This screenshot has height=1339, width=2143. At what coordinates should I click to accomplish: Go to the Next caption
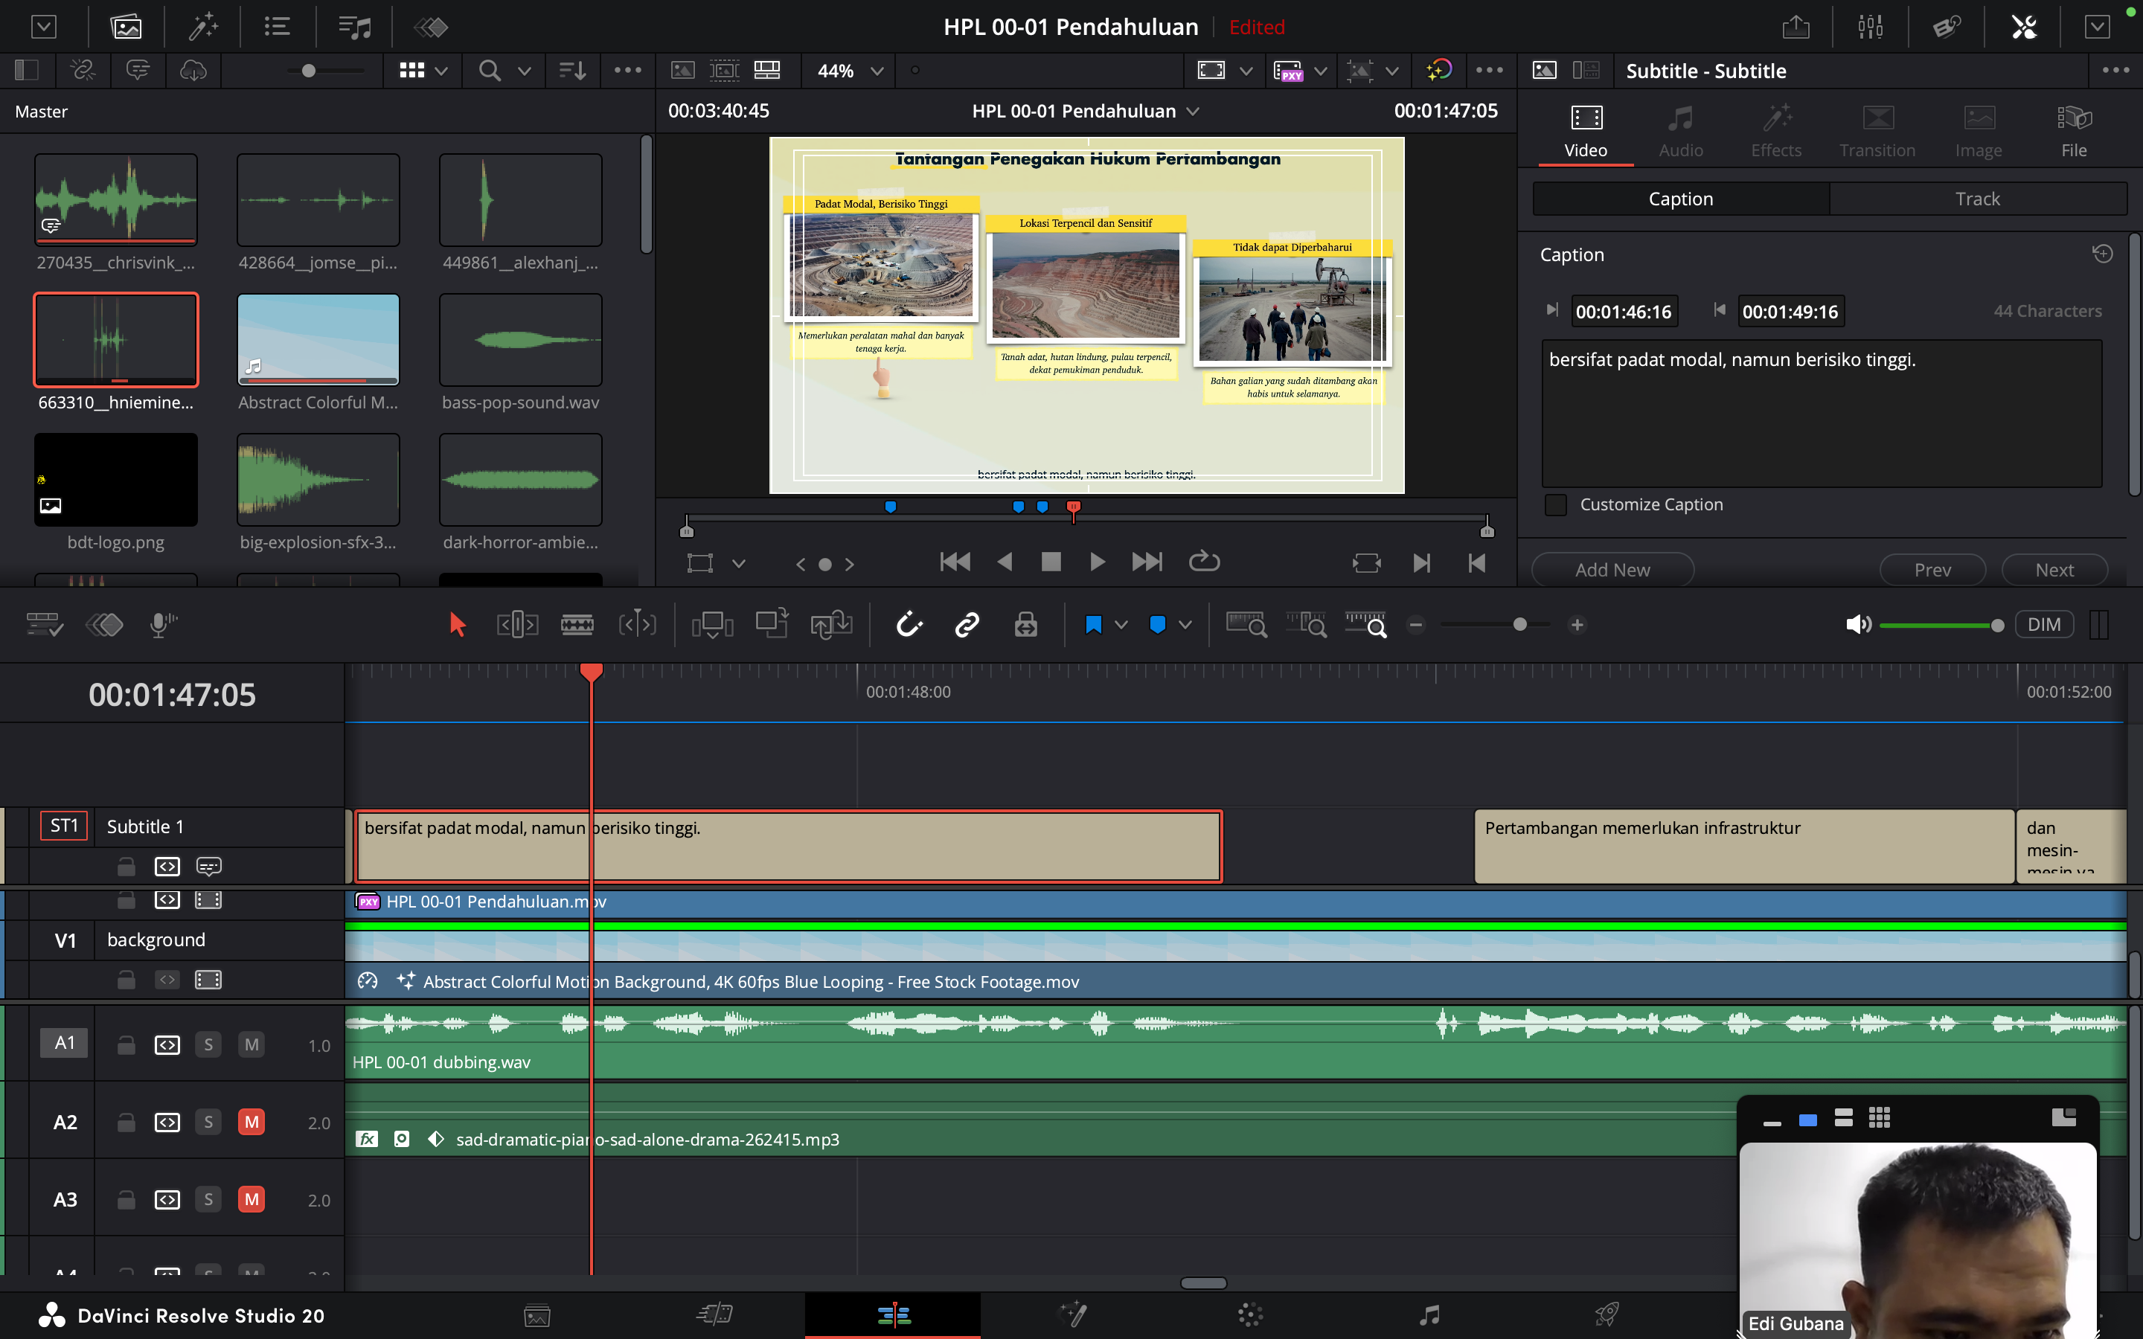point(2054,569)
